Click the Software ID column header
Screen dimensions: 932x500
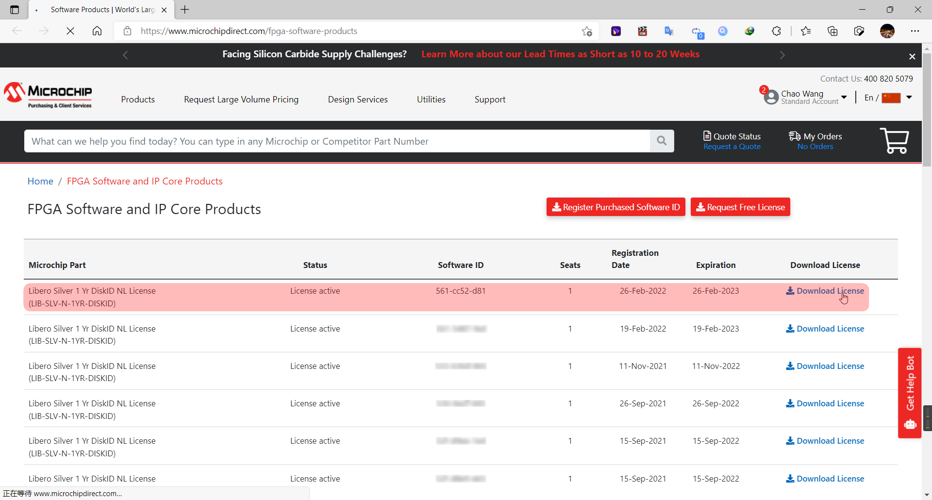pos(461,265)
